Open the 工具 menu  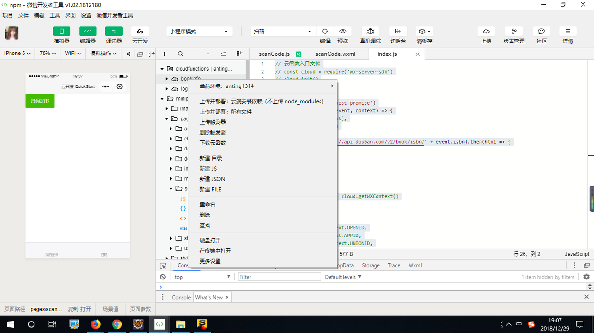coord(55,15)
